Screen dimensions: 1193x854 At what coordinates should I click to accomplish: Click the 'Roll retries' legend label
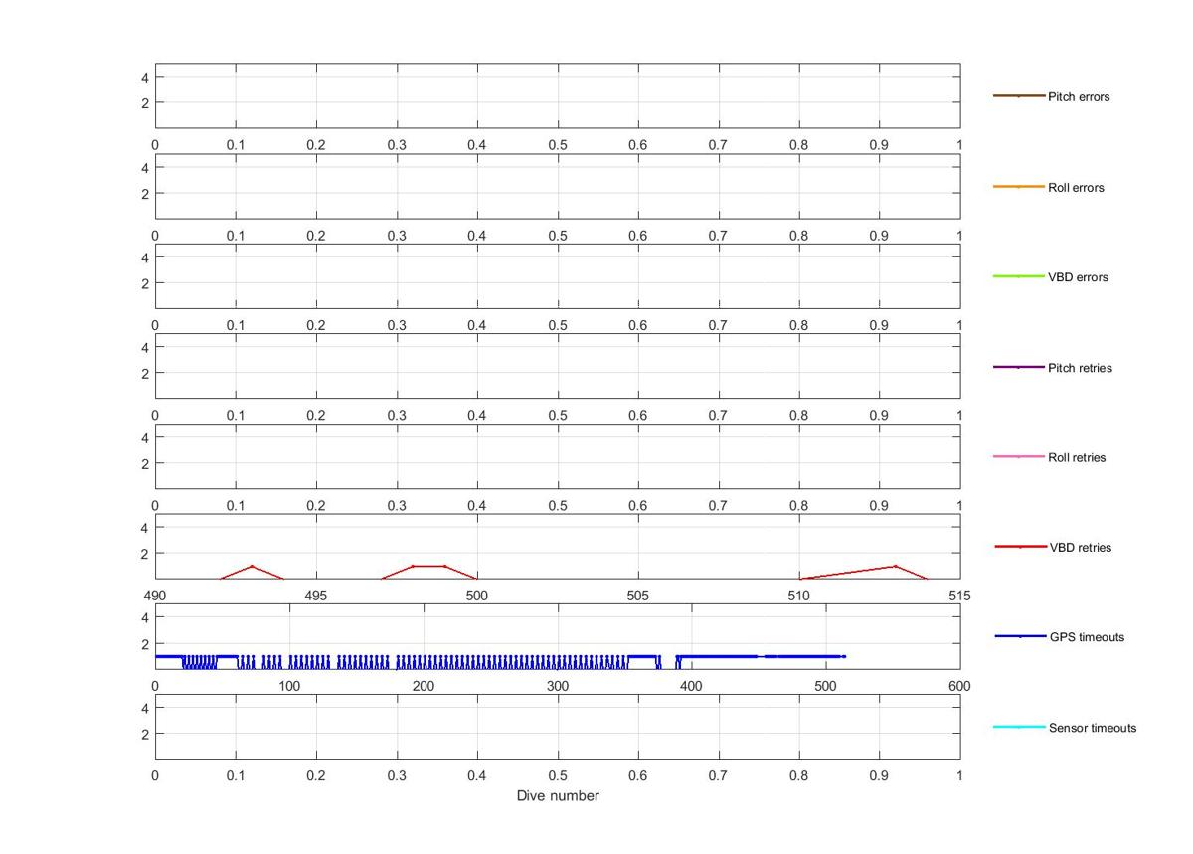[1077, 458]
